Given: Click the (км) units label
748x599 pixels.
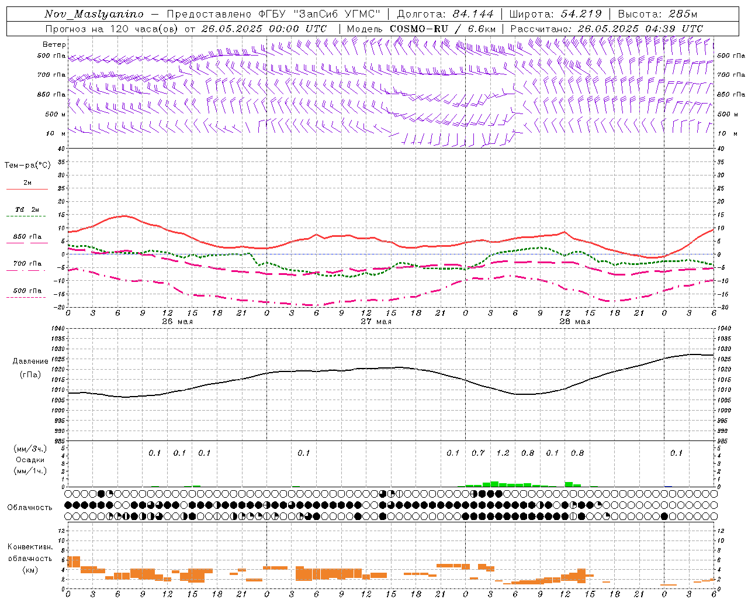Looking at the screenshot, I should [30, 570].
